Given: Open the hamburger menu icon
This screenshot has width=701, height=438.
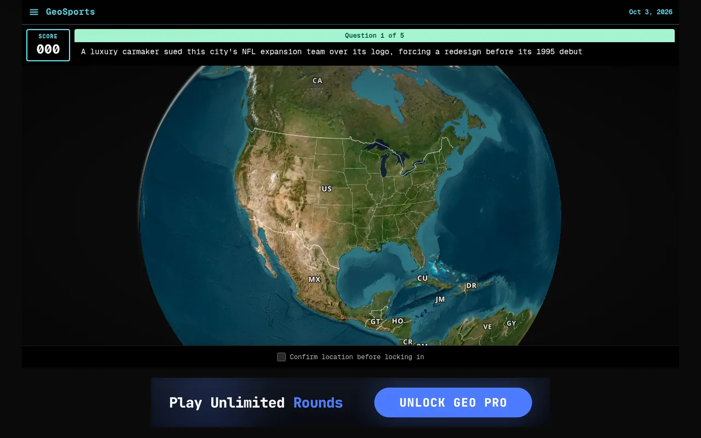Looking at the screenshot, I should [34, 12].
